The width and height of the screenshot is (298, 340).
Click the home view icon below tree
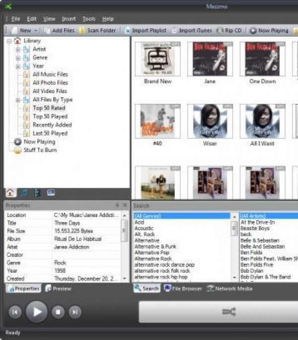(10, 192)
